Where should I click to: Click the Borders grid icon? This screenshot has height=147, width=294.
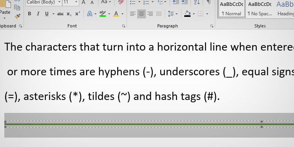click(x=200, y=14)
